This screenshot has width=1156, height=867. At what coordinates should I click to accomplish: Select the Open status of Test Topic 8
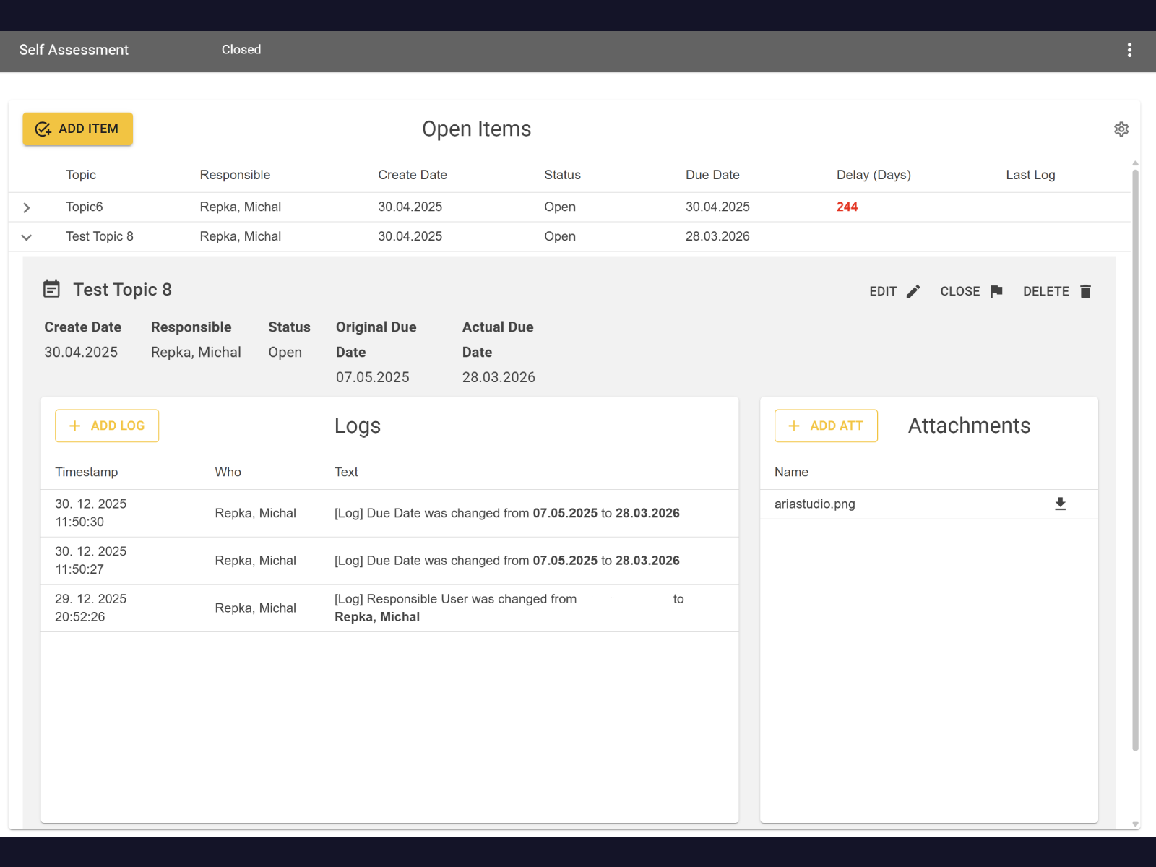[285, 352]
